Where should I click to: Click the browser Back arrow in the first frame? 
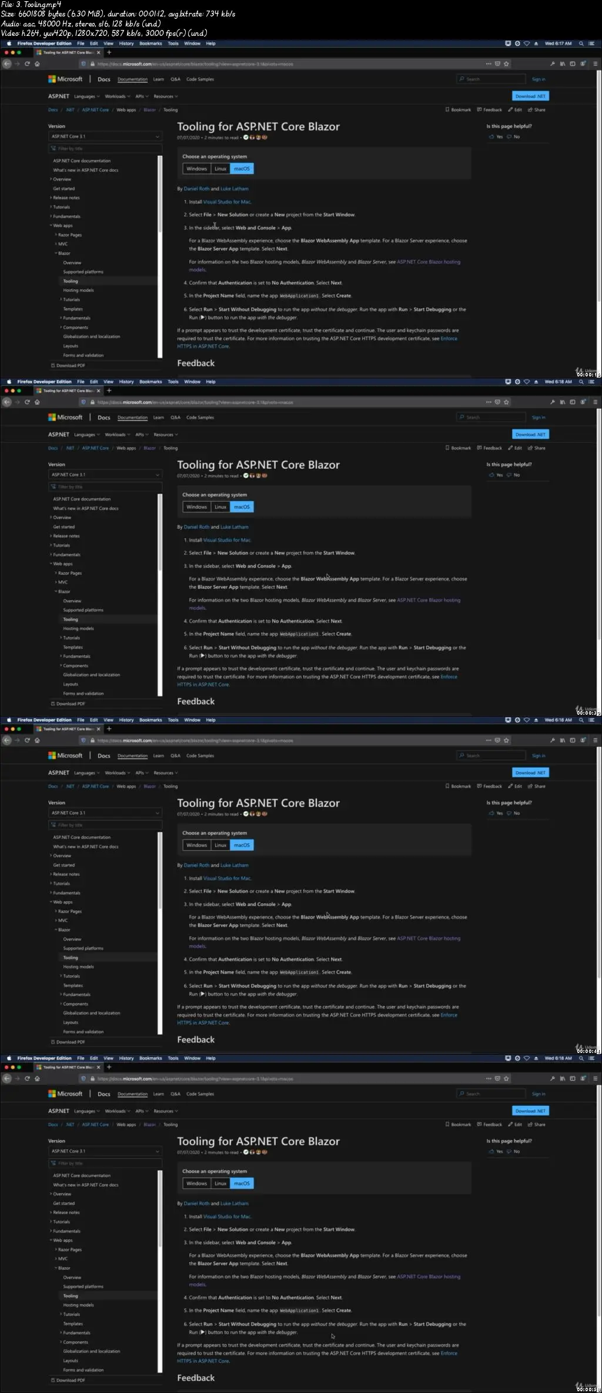[7, 64]
